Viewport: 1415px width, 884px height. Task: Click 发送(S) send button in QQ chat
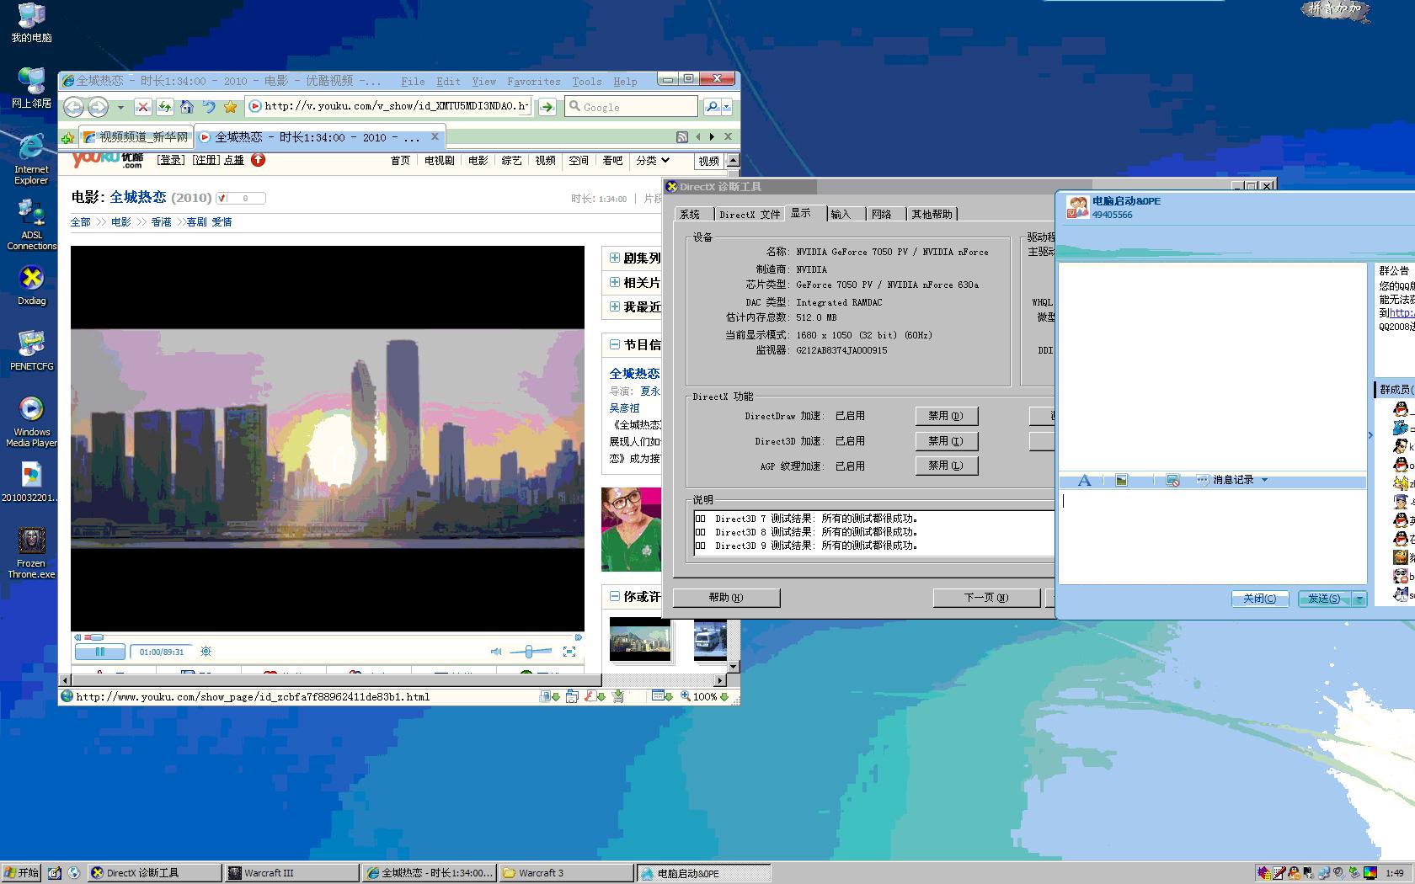[1324, 599]
